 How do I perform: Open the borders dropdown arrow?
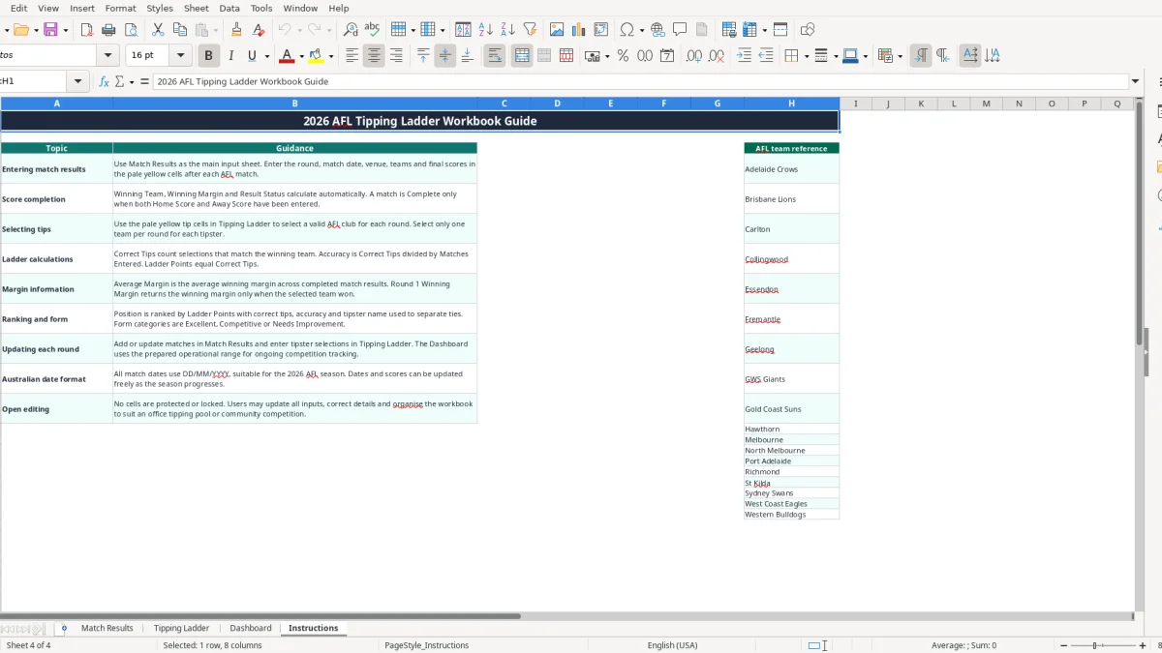(805, 56)
